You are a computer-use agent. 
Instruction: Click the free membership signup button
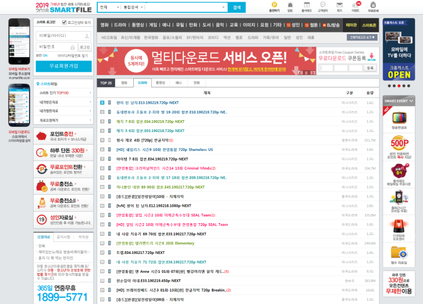[64, 67]
